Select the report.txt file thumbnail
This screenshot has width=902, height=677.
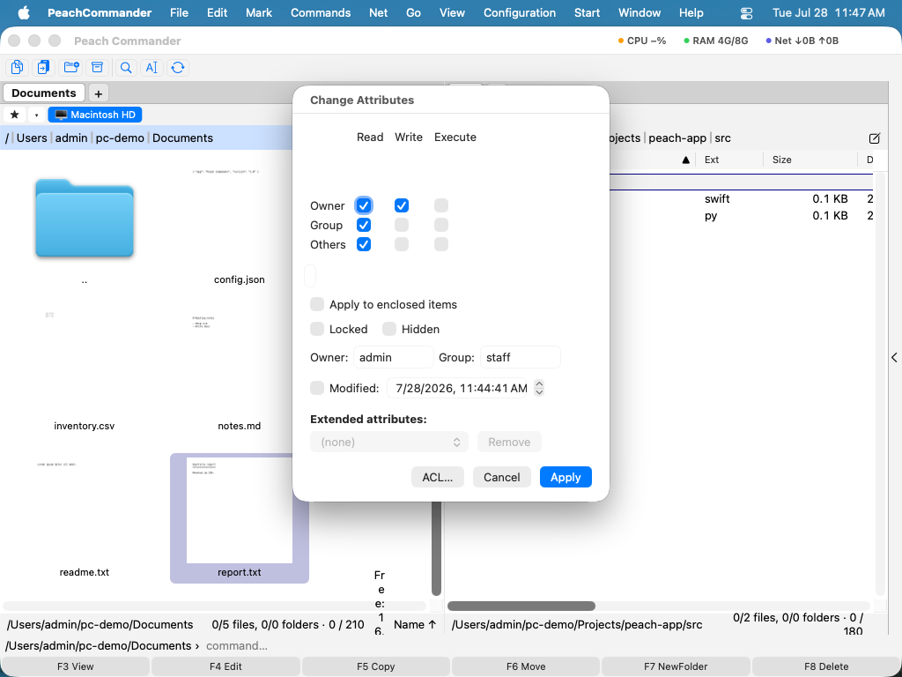pyautogui.click(x=240, y=510)
